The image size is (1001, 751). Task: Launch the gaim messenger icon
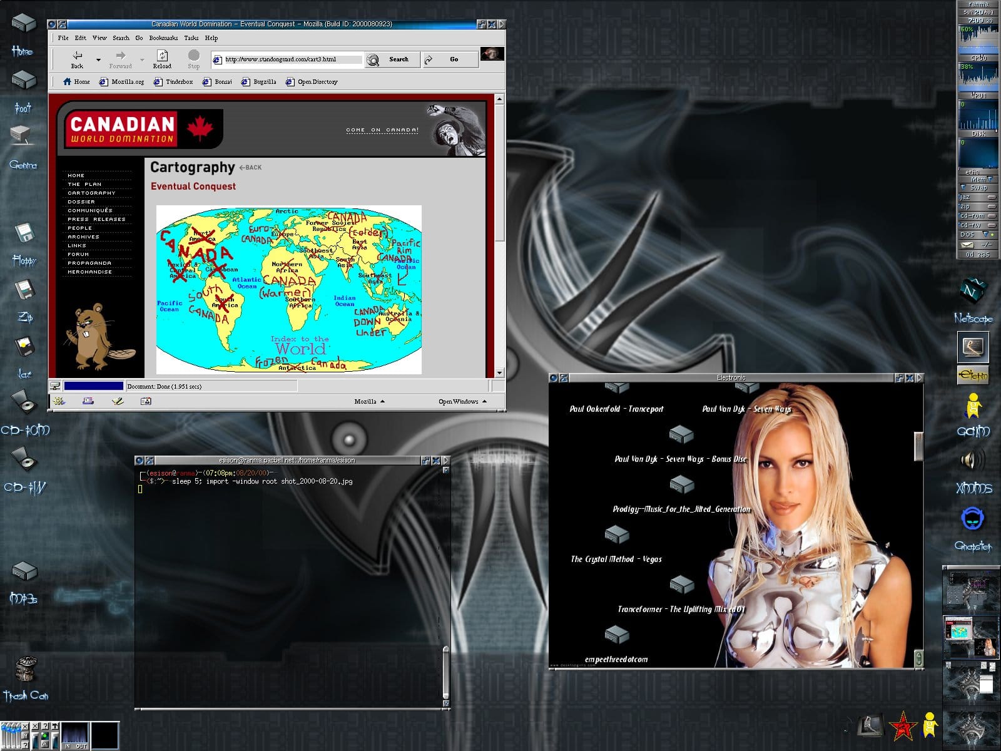point(973,406)
